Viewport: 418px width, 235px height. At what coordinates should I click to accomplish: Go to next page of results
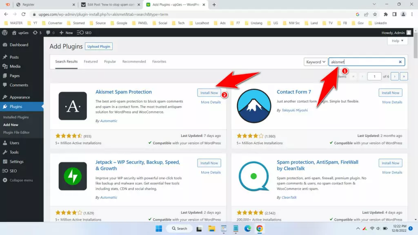pos(395,76)
